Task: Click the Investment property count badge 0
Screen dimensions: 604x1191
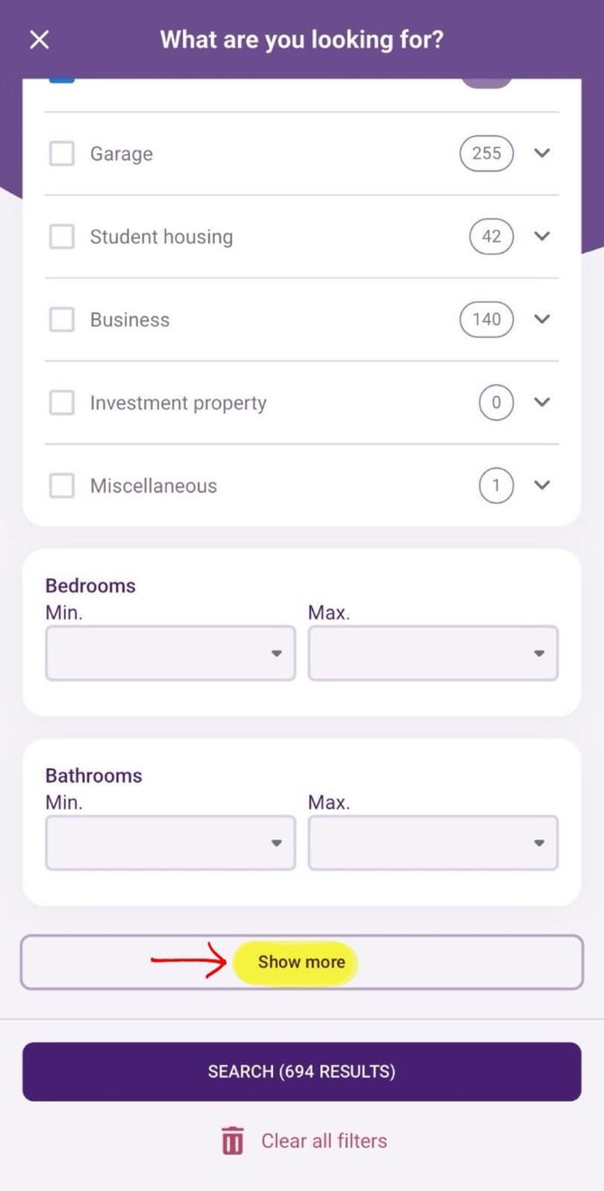Action: coord(496,403)
